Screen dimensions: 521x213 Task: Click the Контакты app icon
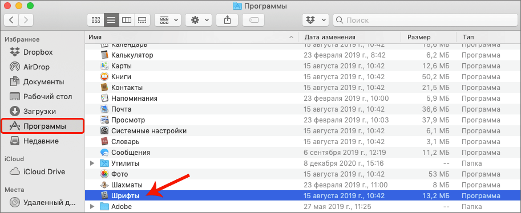[x=104, y=88]
